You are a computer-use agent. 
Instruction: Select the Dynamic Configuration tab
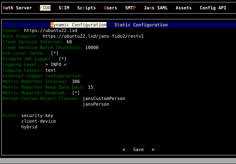[79, 25]
